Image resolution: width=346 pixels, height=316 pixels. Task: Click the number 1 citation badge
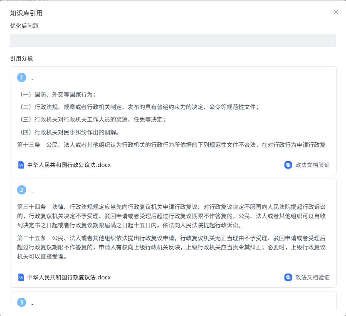tap(22, 77)
